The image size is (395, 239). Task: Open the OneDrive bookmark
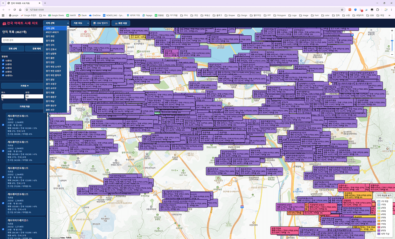(95, 15)
